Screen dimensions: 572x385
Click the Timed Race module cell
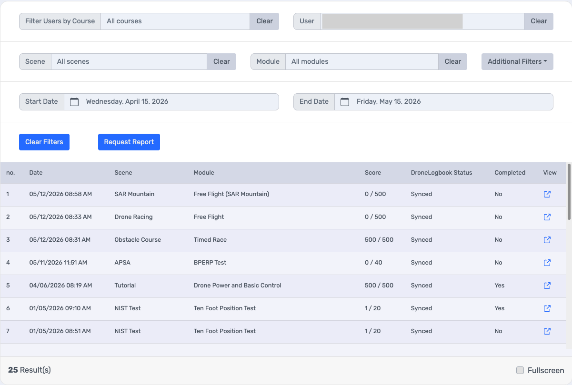(210, 240)
